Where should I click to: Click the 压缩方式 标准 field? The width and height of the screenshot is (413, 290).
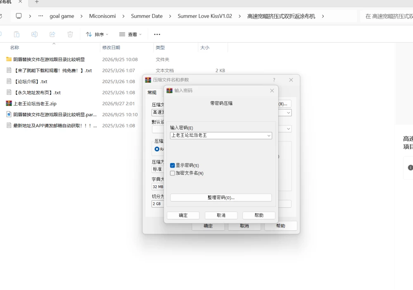click(x=158, y=169)
